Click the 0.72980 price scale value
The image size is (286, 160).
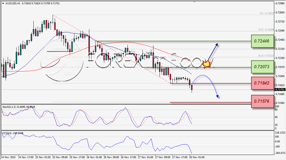(x=280, y=3)
